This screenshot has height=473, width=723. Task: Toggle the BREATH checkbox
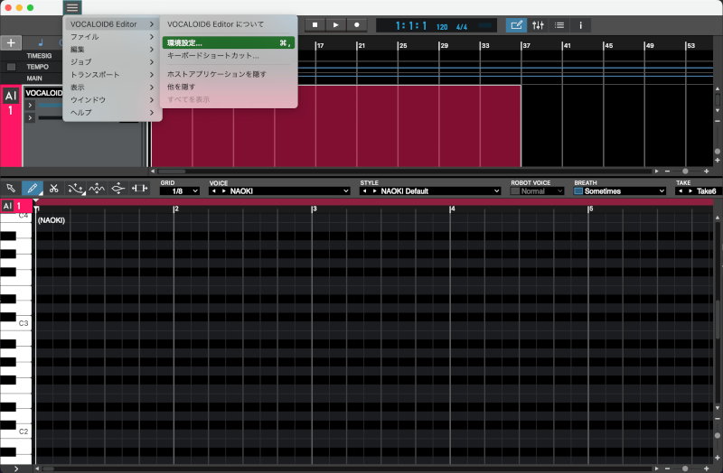coord(578,191)
